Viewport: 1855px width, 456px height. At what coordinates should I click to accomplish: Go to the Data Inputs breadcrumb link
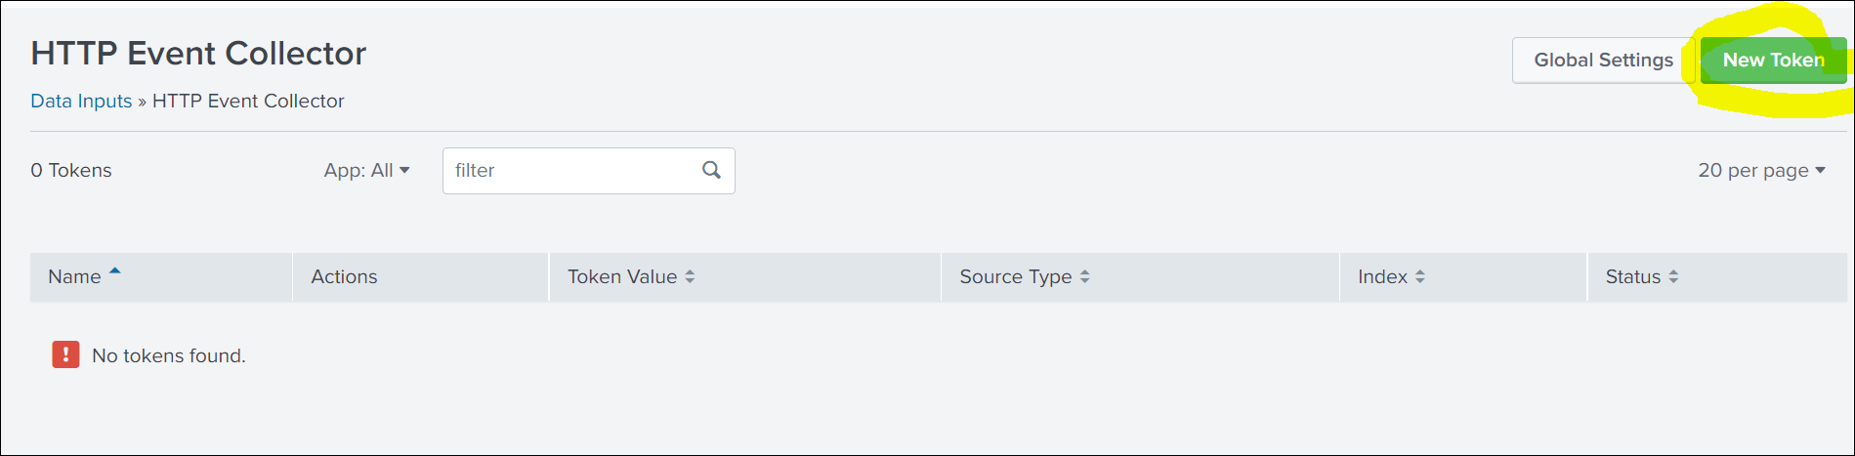tap(81, 102)
